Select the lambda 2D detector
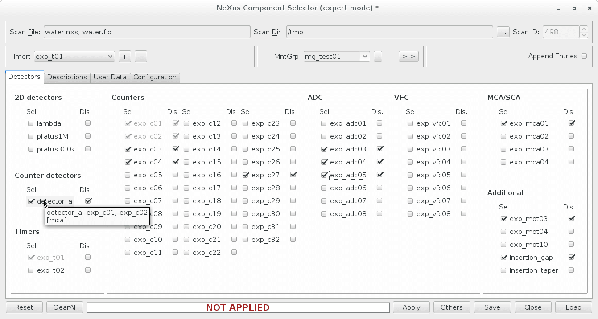Image resolution: width=598 pixels, height=319 pixels. click(x=31, y=123)
